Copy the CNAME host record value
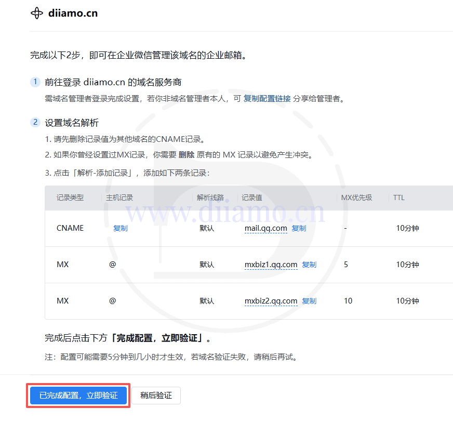Screen dimensions: 453x421 [120, 228]
